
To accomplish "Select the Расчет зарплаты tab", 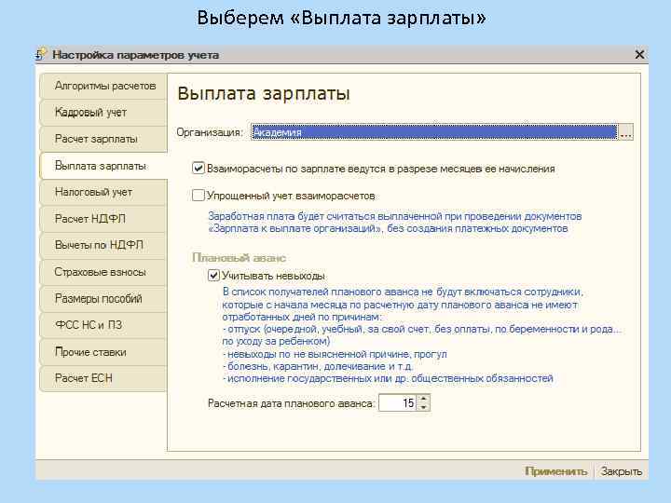I will pos(103,139).
